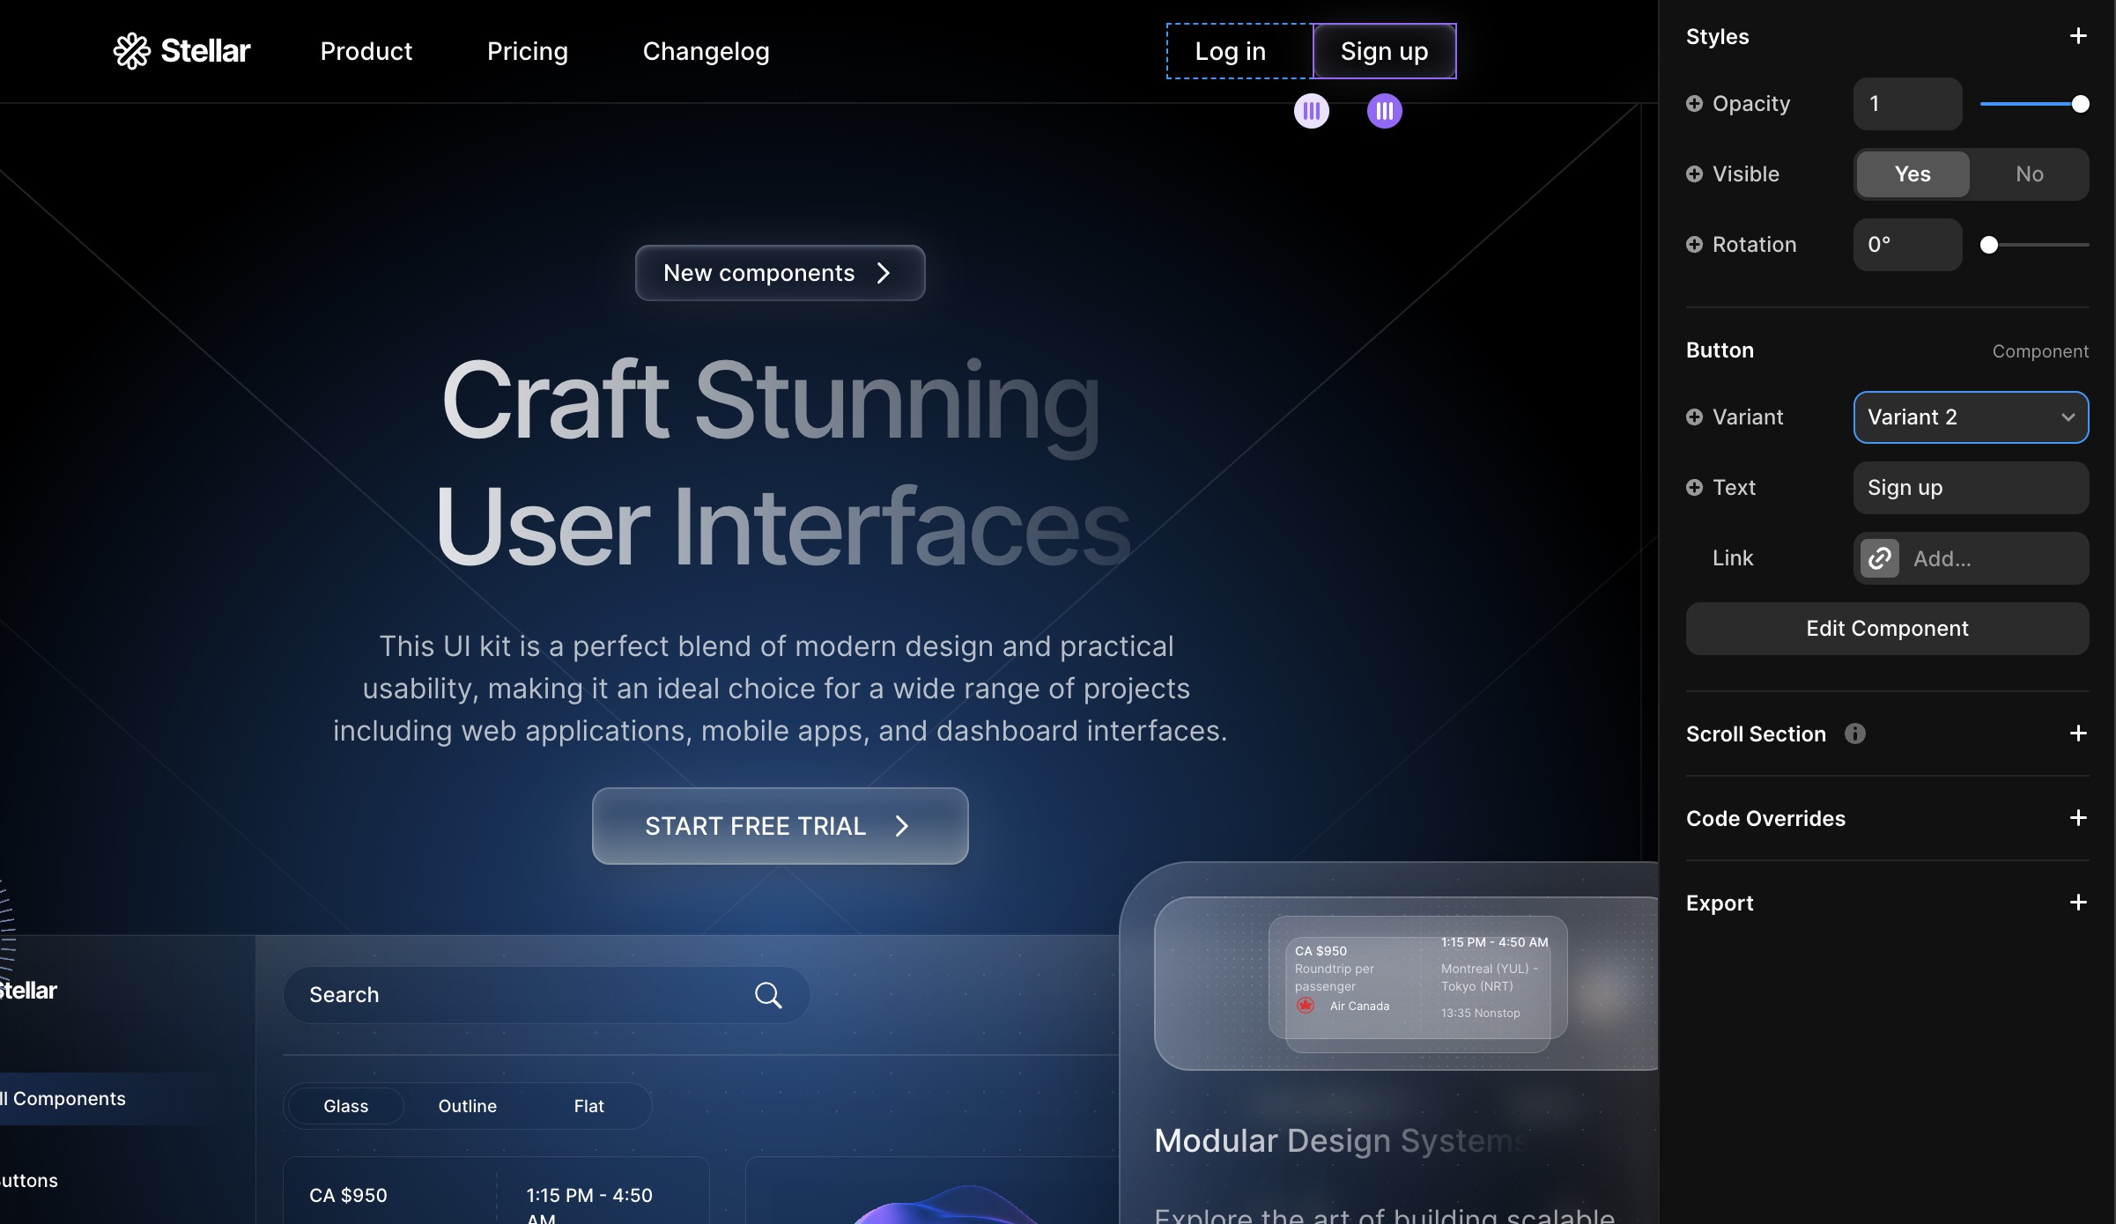Click the search magnifier icon
The height and width of the screenshot is (1224, 2116).
(768, 995)
